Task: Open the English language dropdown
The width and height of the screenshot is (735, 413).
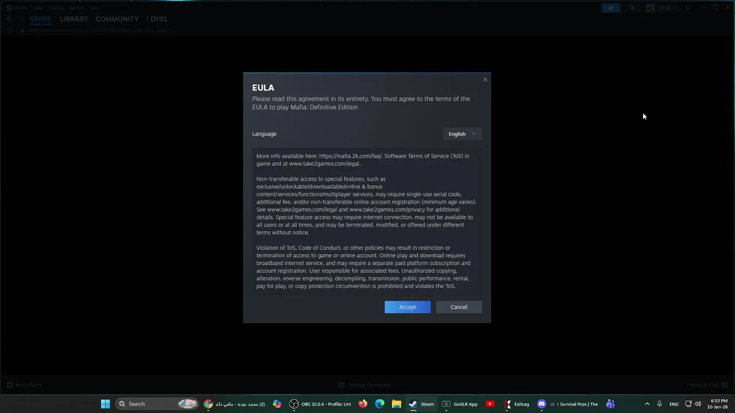Action: (x=462, y=134)
